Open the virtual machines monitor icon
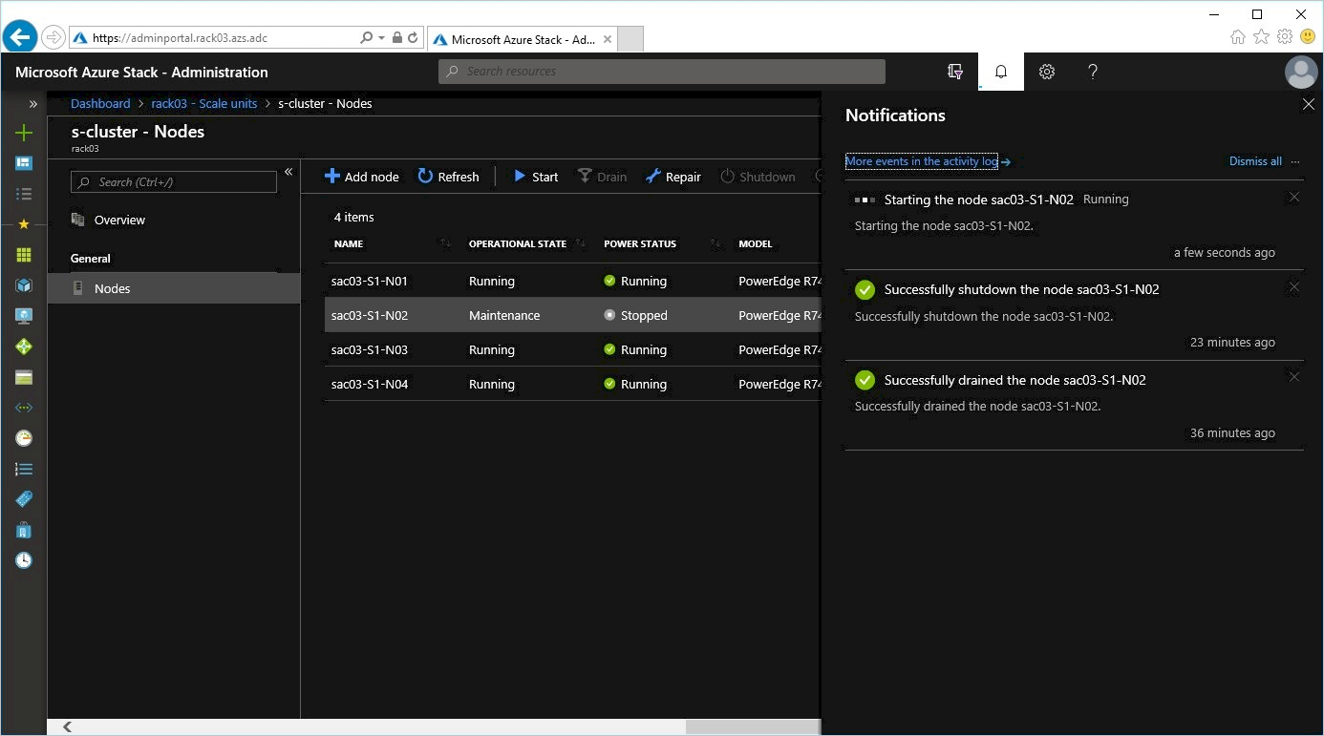This screenshot has width=1324, height=736. (x=24, y=316)
